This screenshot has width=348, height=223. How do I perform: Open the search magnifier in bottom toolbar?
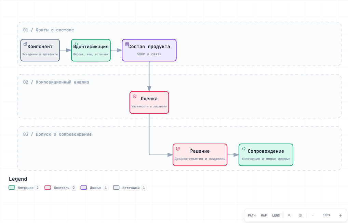tap(289, 215)
